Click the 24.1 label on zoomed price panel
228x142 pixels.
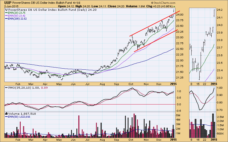219,18
